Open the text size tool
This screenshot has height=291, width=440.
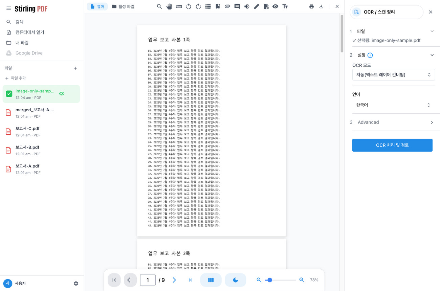pyautogui.click(x=285, y=6)
